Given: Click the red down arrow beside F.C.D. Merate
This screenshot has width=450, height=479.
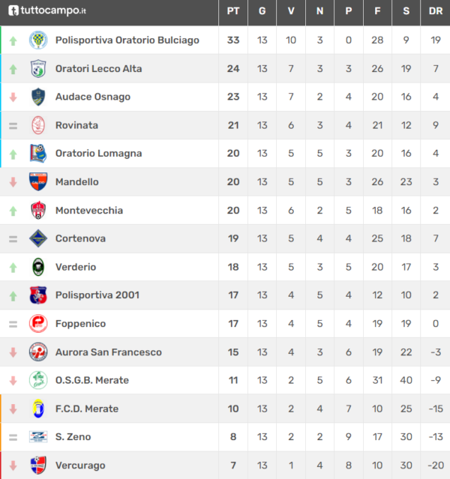Looking at the screenshot, I should tap(13, 409).
